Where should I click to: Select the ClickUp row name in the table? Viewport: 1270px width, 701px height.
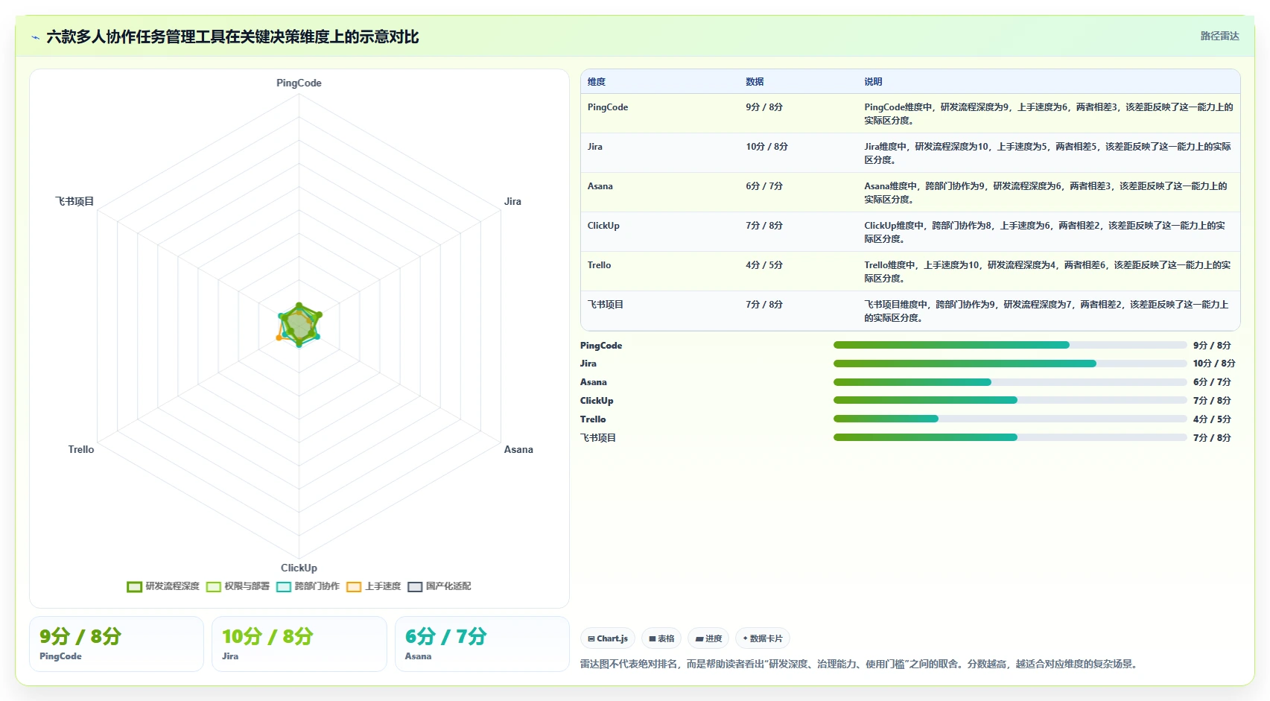point(603,226)
